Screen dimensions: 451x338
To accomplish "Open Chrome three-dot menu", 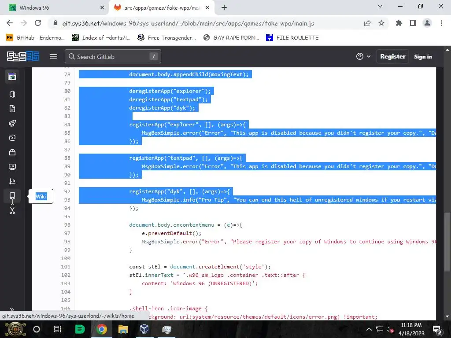I will [441, 23].
